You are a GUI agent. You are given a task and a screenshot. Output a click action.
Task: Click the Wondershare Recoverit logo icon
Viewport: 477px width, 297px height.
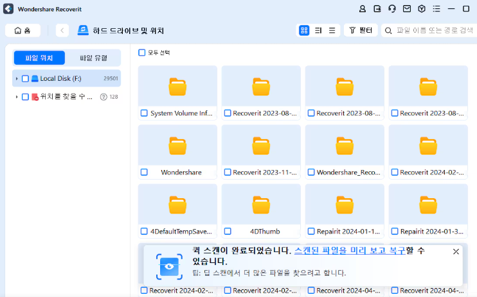tap(8, 9)
